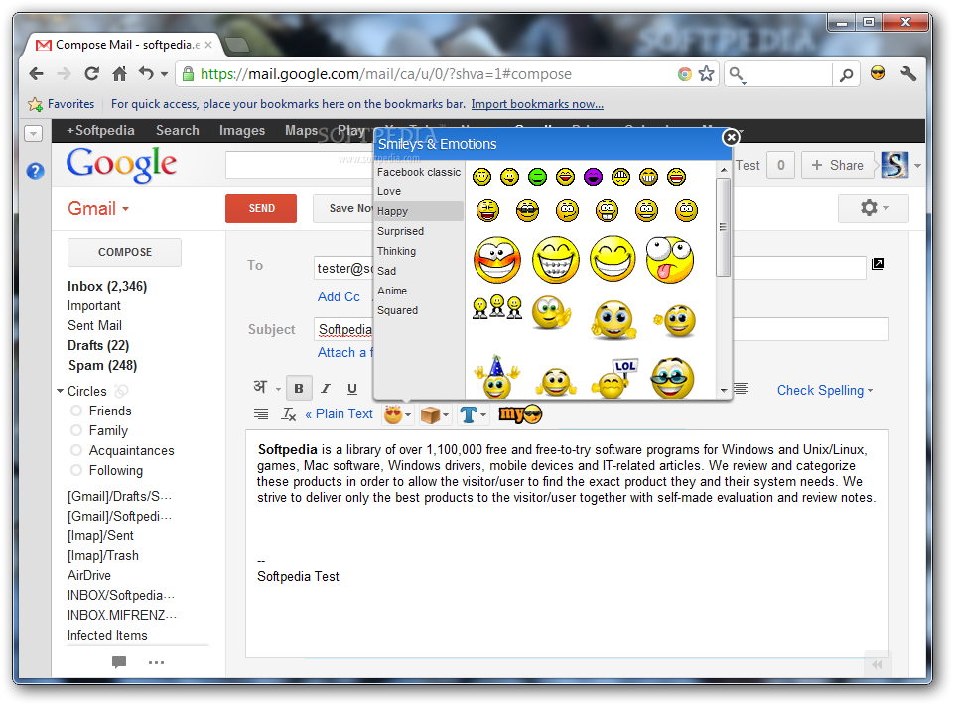This screenshot has width=953, height=705.
Task: Open the chat bubble icon at sidebar bottom
Action: [119, 662]
